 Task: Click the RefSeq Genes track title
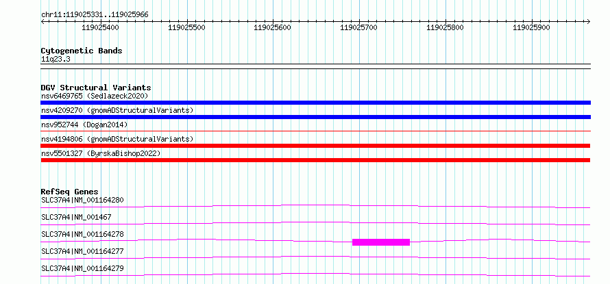click(x=69, y=192)
